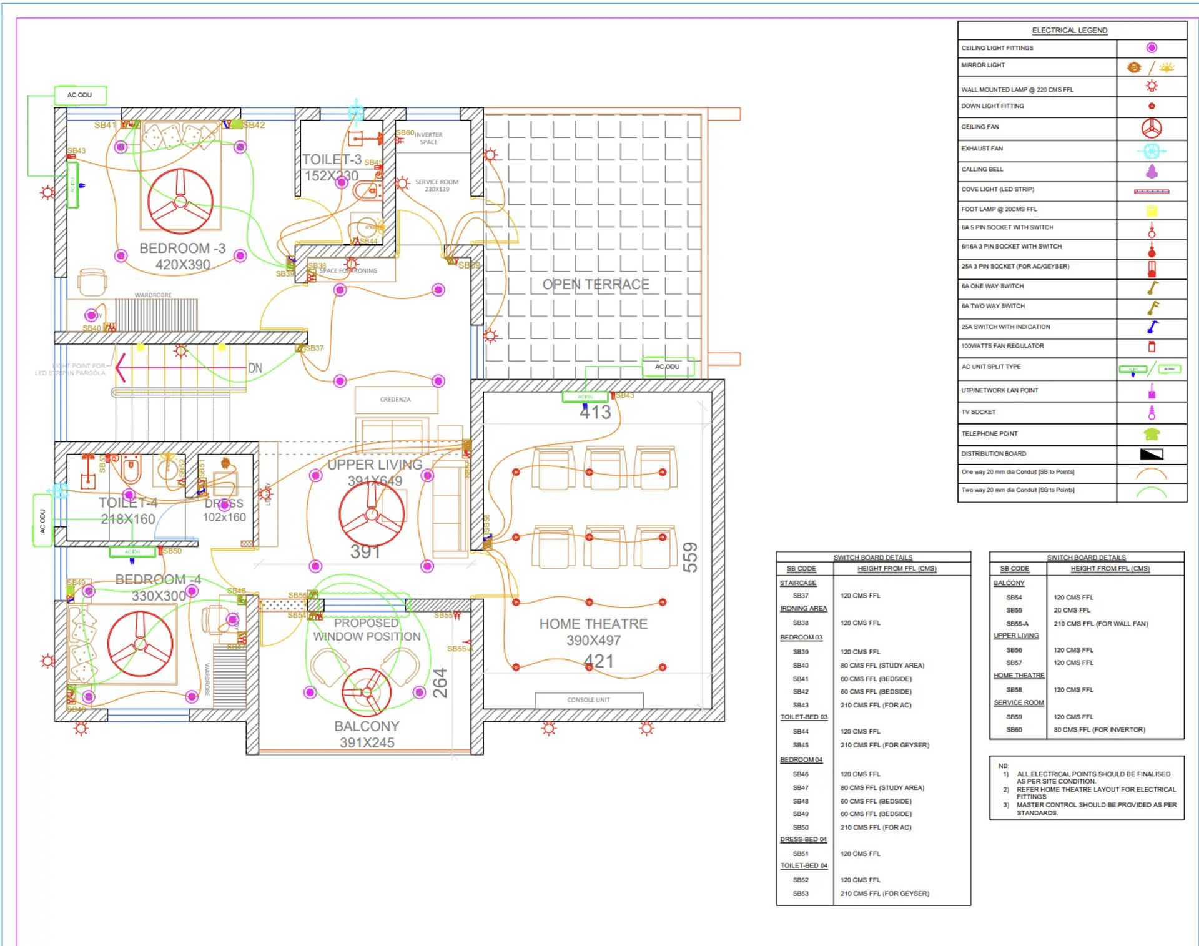The height and width of the screenshot is (946, 1199).
Task: Click the AC unit split type legend symbol
Action: [1151, 368]
